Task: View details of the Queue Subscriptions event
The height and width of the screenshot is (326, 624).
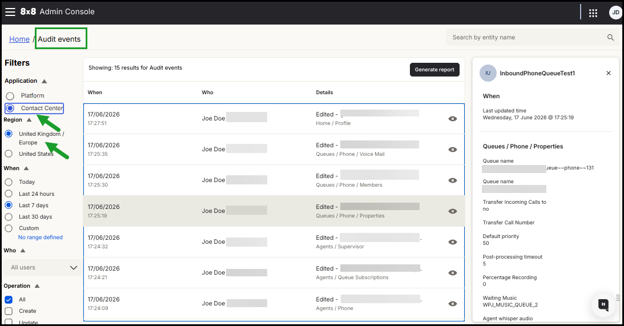Action: [x=453, y=273]
